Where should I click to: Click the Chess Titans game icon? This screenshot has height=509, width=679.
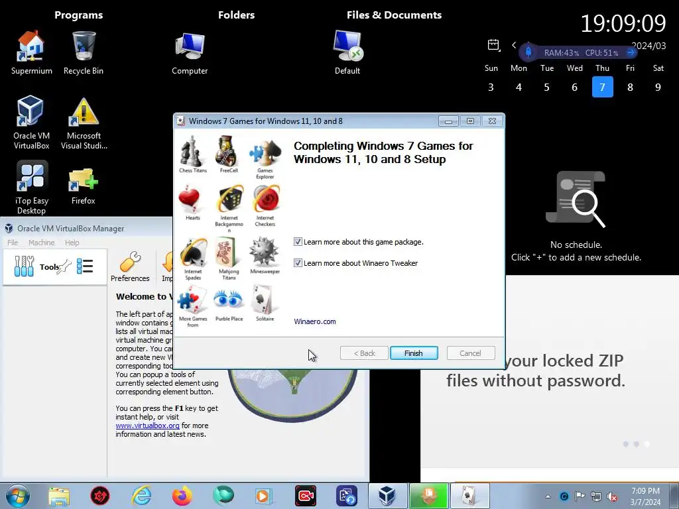pyautogui.click(x=192, y=151)
